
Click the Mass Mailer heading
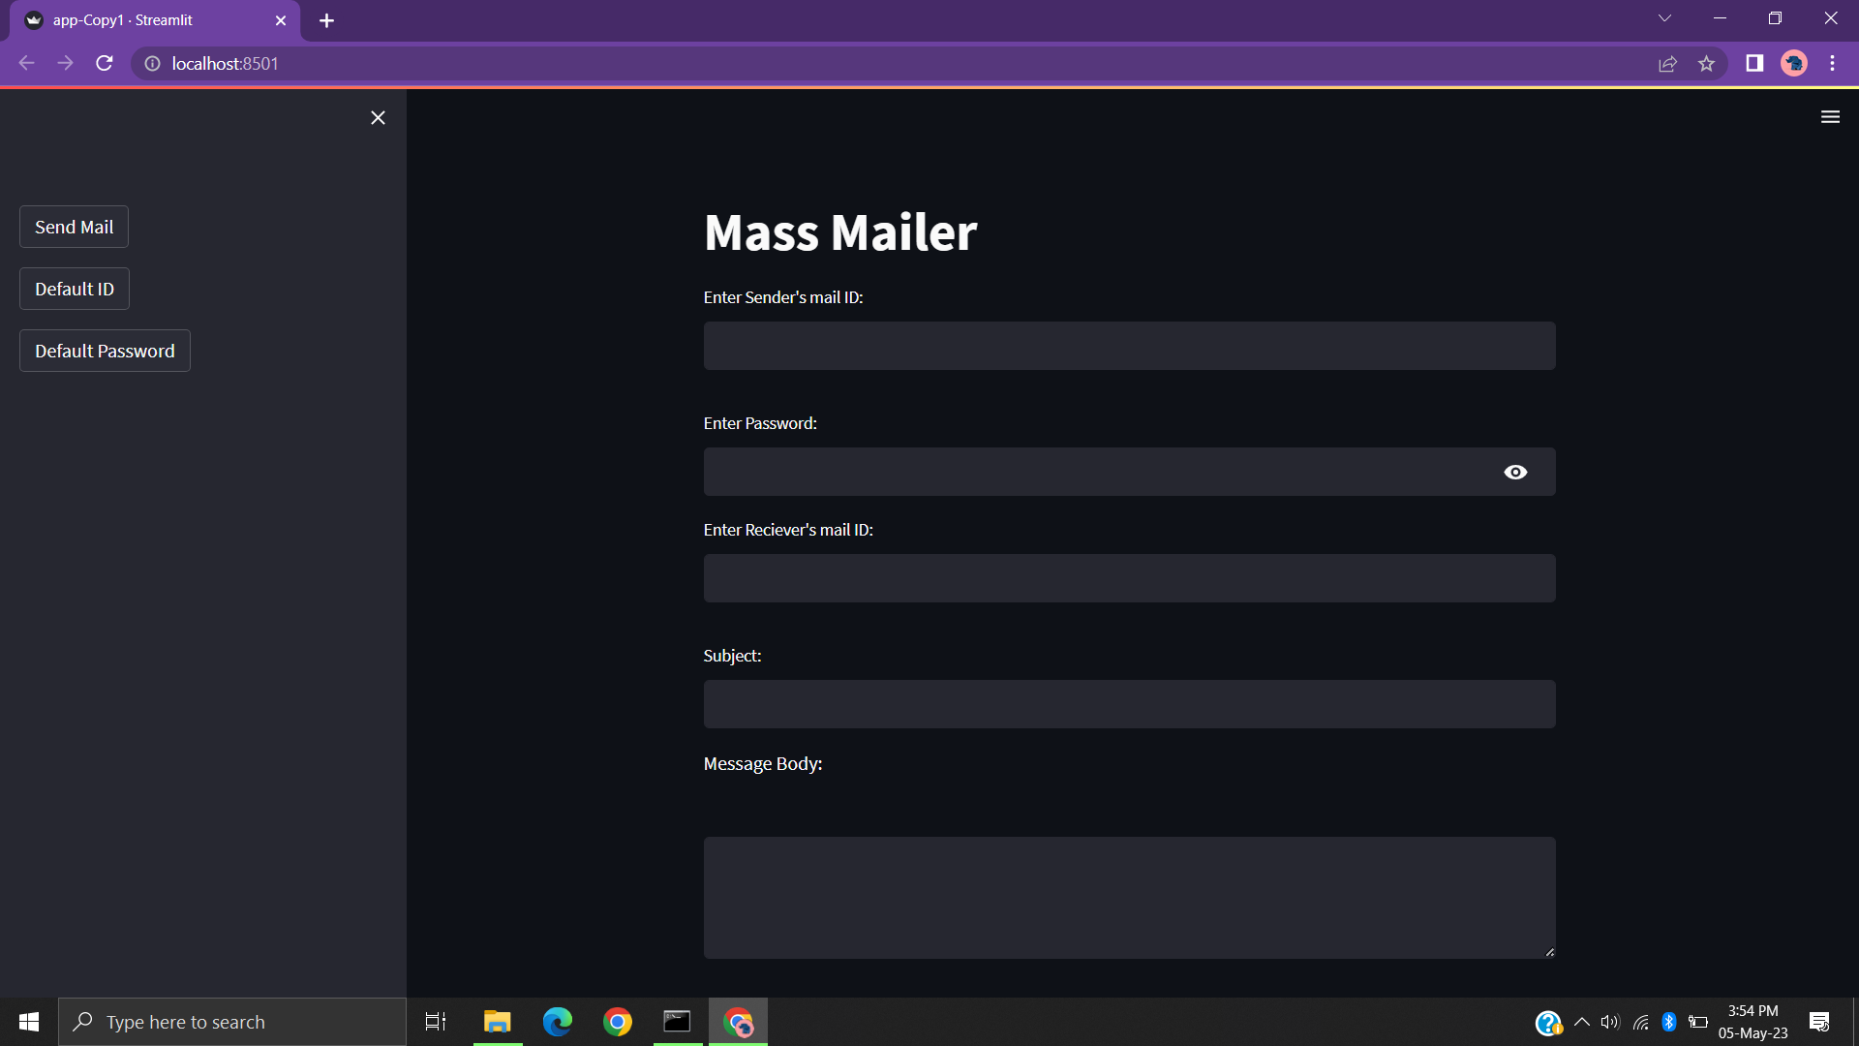pos(840,232)
